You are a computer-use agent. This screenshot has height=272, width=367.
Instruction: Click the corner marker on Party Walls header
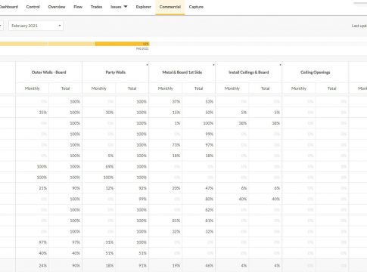coord(147,65)
